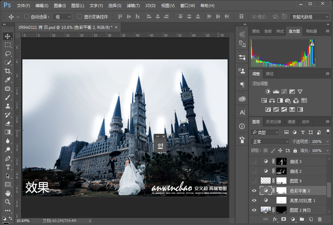
Task: Select the Crop tool
Action: (x=8, y=71)
